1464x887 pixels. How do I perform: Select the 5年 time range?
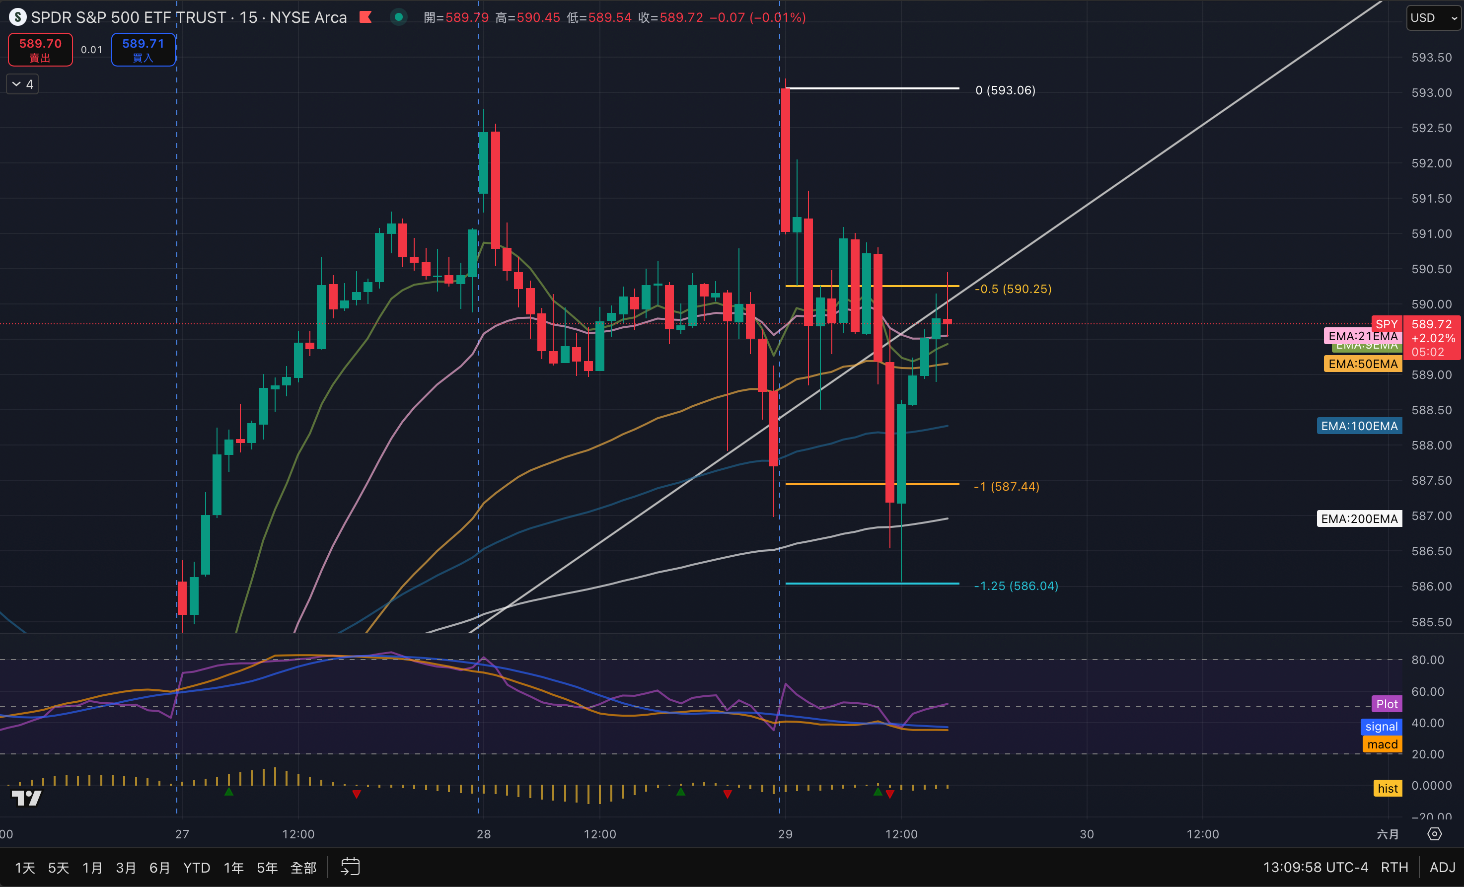(267, 868)
